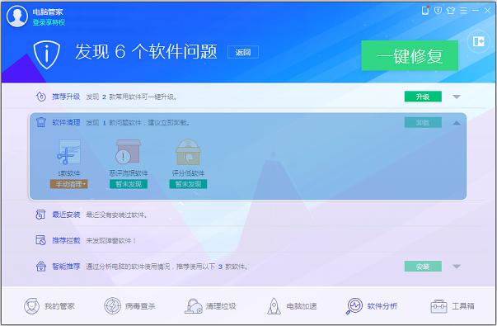This screenshot has width=497, height=326.
Task: Click the user avatar profile icon
Action: 17,17
